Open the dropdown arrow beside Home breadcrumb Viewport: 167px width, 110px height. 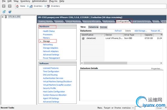[28, 6]
